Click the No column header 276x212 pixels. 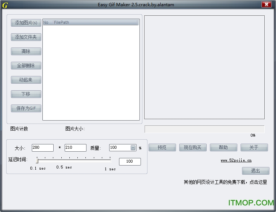point(48,22)
